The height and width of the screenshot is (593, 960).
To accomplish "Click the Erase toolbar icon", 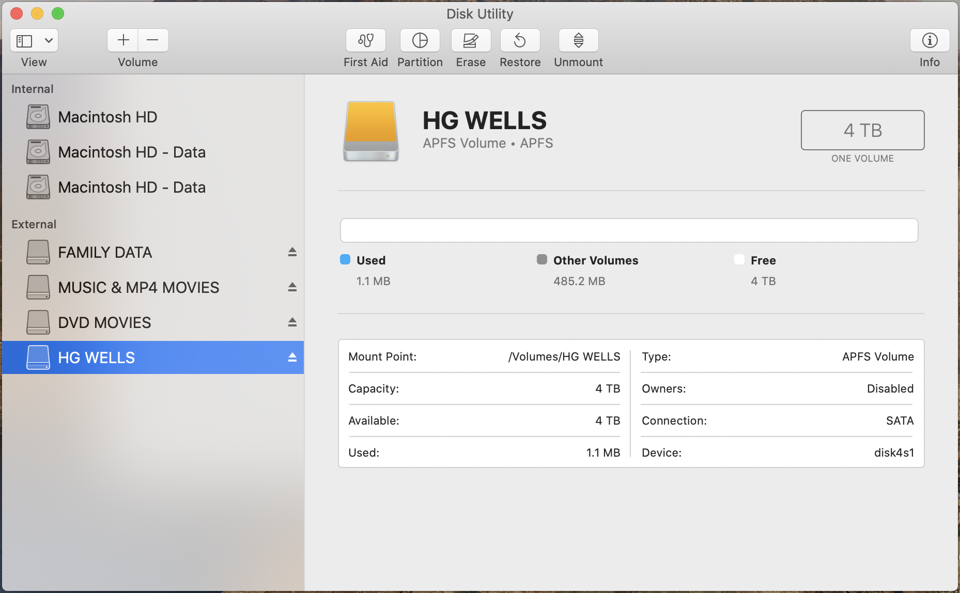I will 471,40.
